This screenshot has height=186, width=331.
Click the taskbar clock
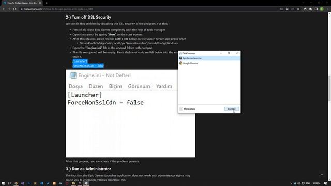317,183
